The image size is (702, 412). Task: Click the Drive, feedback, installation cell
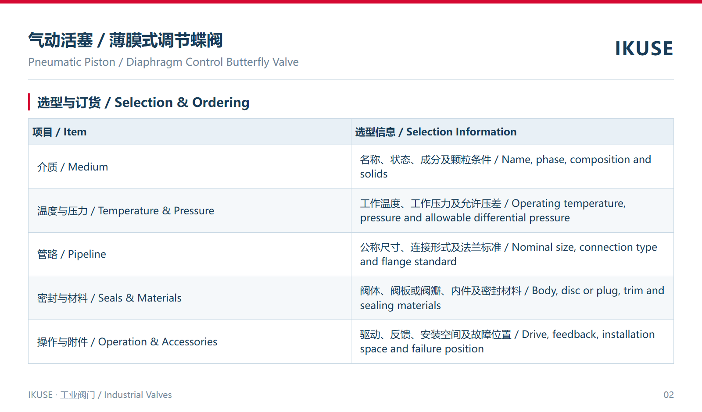pos(512,342)
